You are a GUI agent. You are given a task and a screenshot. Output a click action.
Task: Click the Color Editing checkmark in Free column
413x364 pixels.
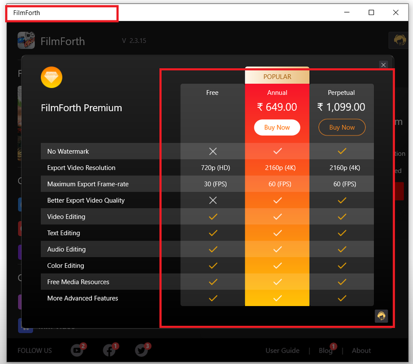(213, 266)
